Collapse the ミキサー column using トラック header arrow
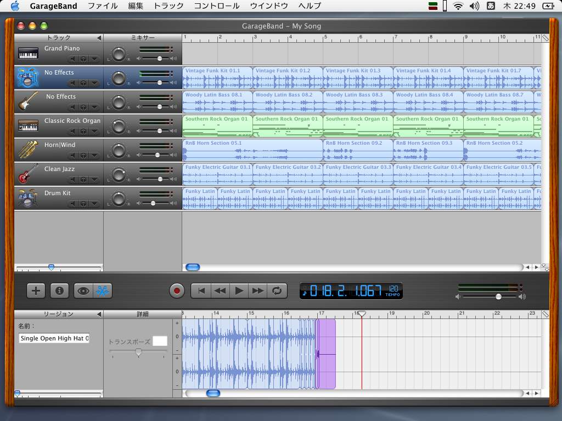Screen dimensions: 562x421 click(99, 38)
